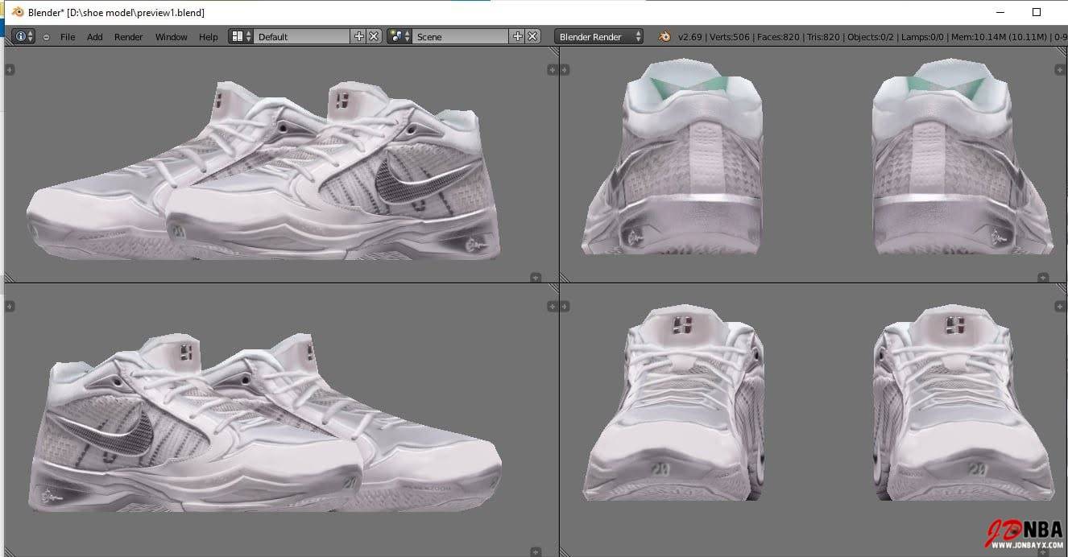The image size is (1068, 557).
Task: Open the Window menu
Action: click(171, 37)
